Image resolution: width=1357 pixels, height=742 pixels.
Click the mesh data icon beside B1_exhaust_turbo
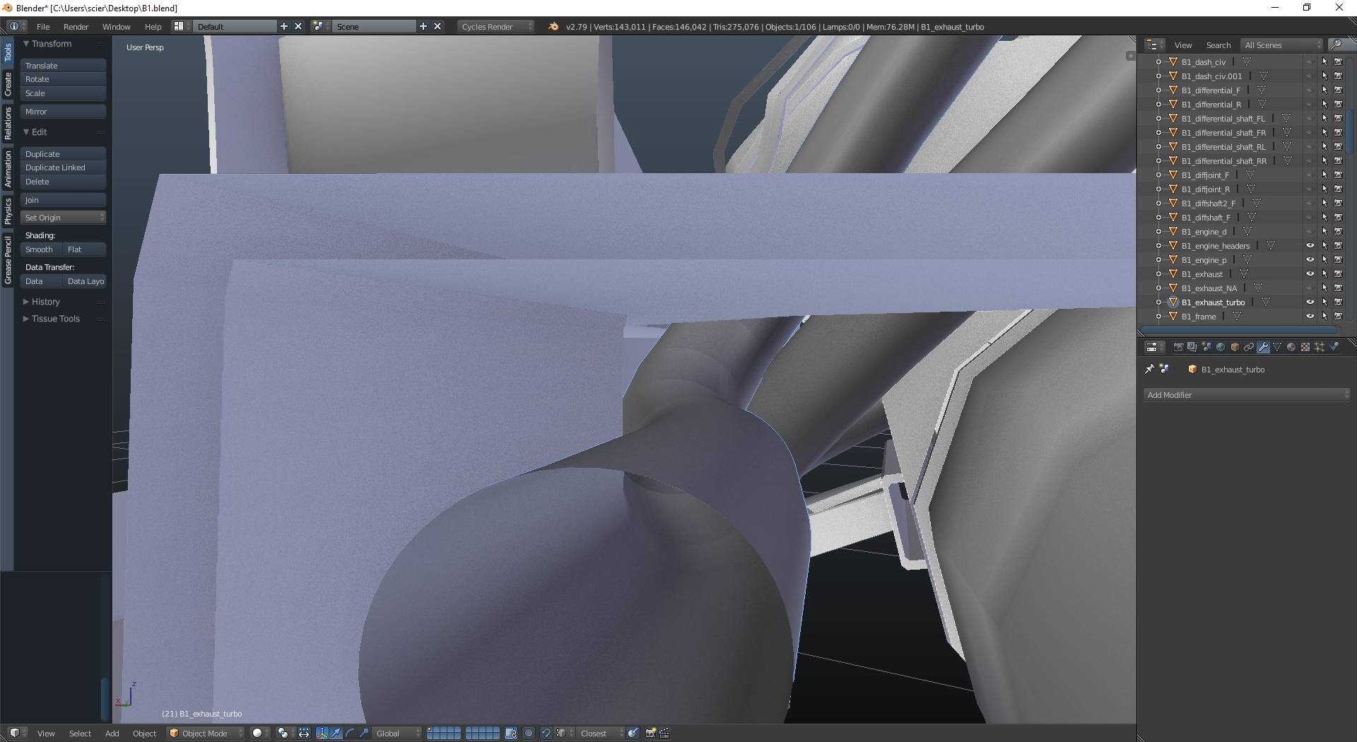click(1266, 302)
